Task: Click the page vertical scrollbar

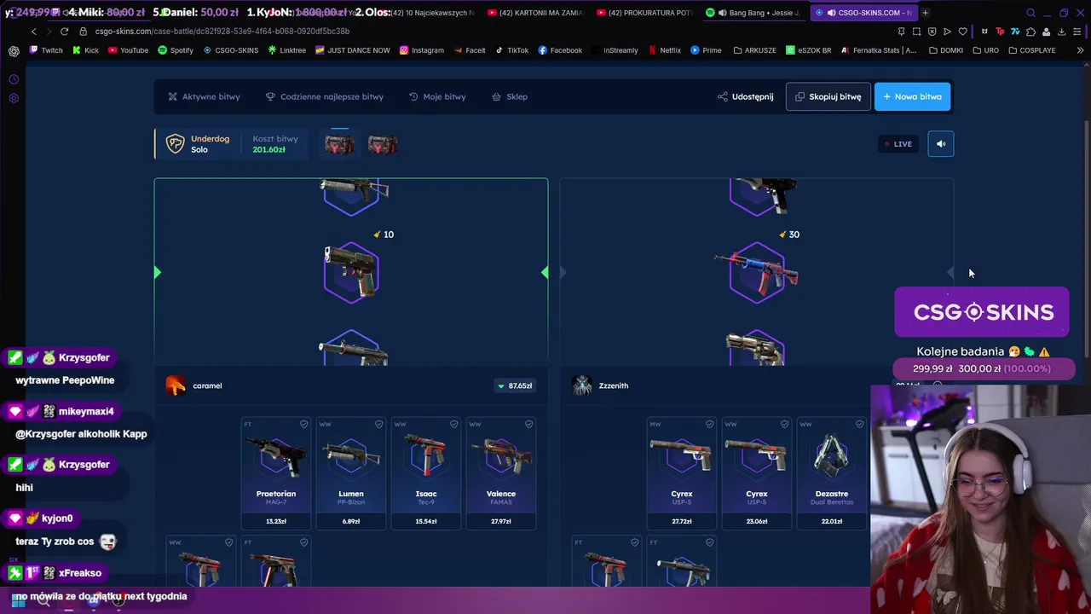Action: tap(1086, 239)
